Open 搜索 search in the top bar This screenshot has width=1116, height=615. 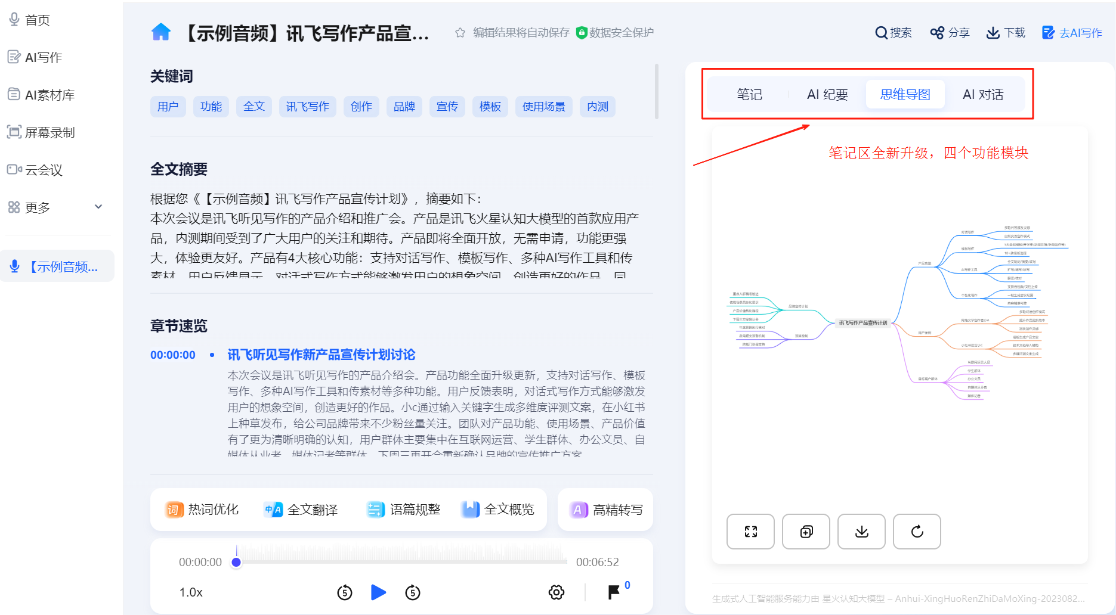click(893, 33)
